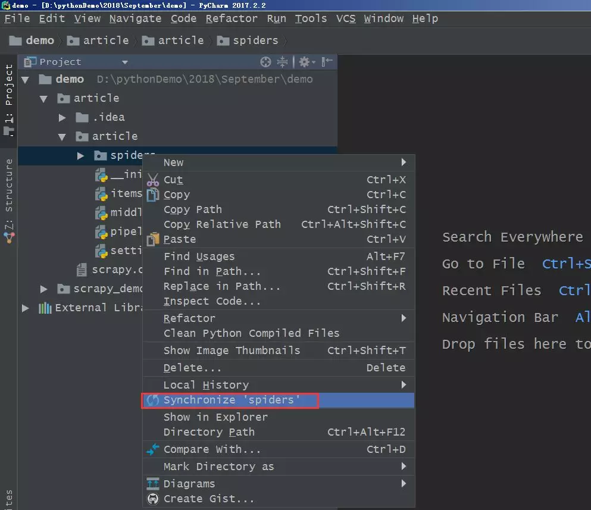Expand the .idea folder

62,118
